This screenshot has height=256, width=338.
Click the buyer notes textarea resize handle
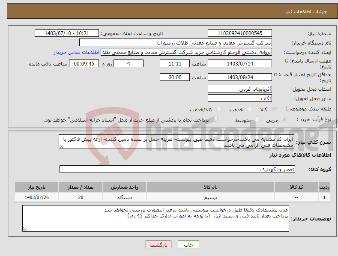pos(25,229)
